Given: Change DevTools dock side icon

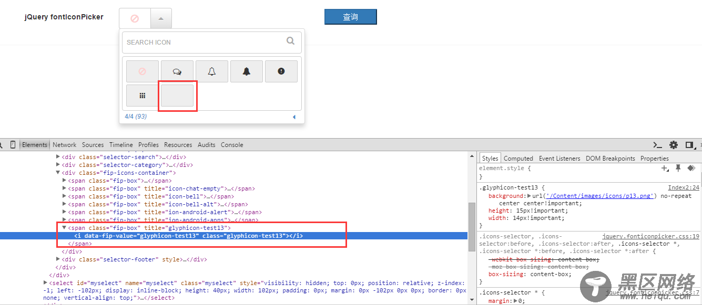Looking at the screenshot, I should pos(689,145).
